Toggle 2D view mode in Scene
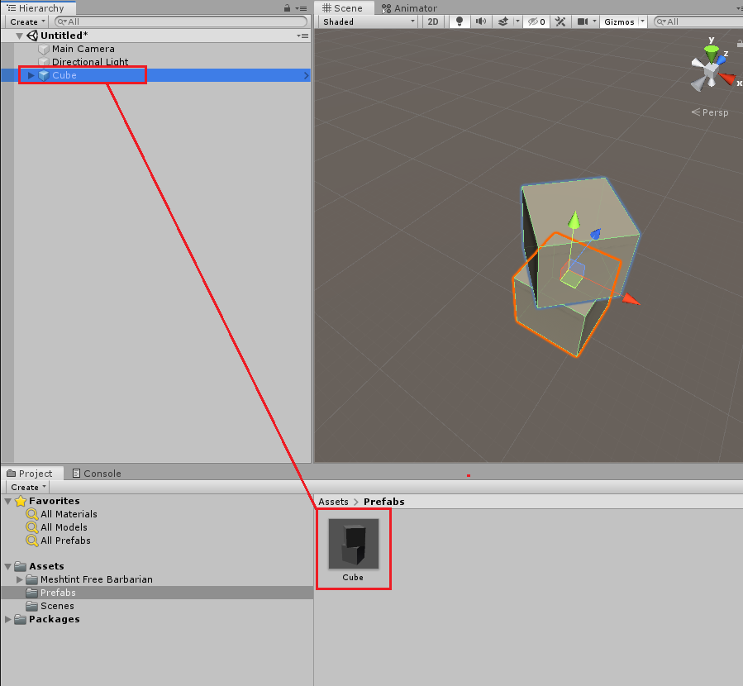 tap(432, 21)
